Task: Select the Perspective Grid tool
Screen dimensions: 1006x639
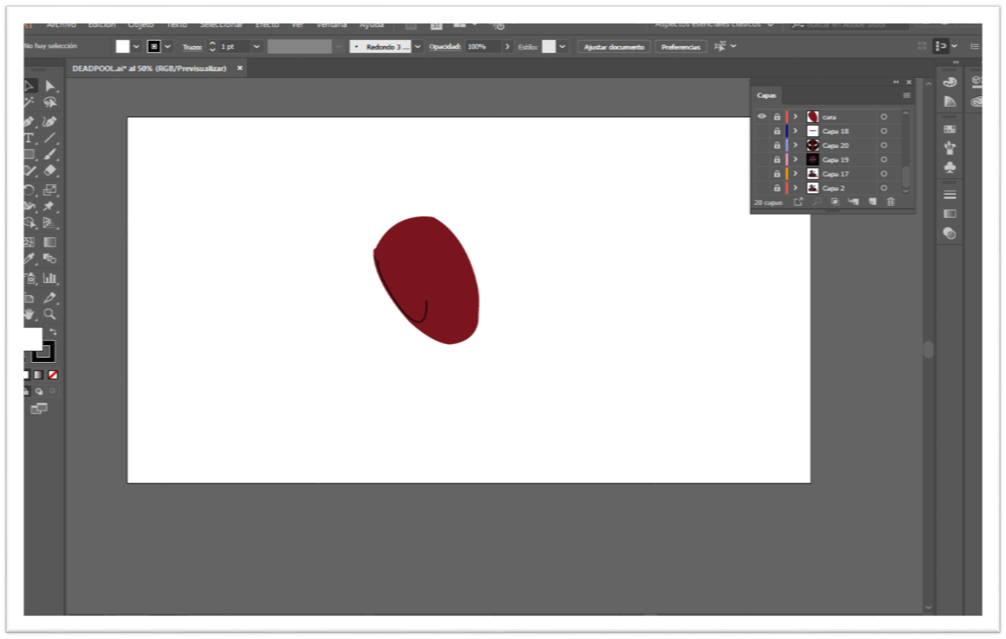Action: click(49, 223)
